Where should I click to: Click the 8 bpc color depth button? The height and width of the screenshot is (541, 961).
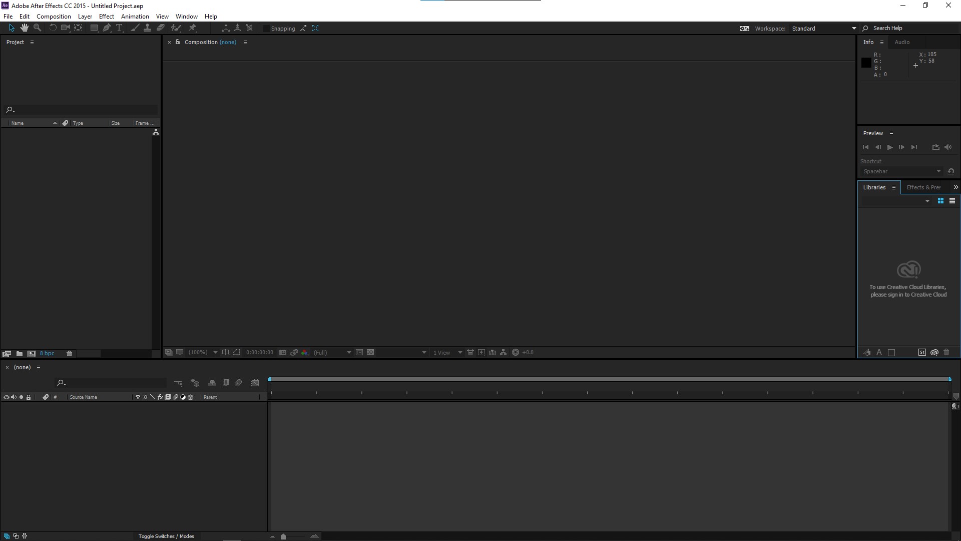tap(47, 354)
